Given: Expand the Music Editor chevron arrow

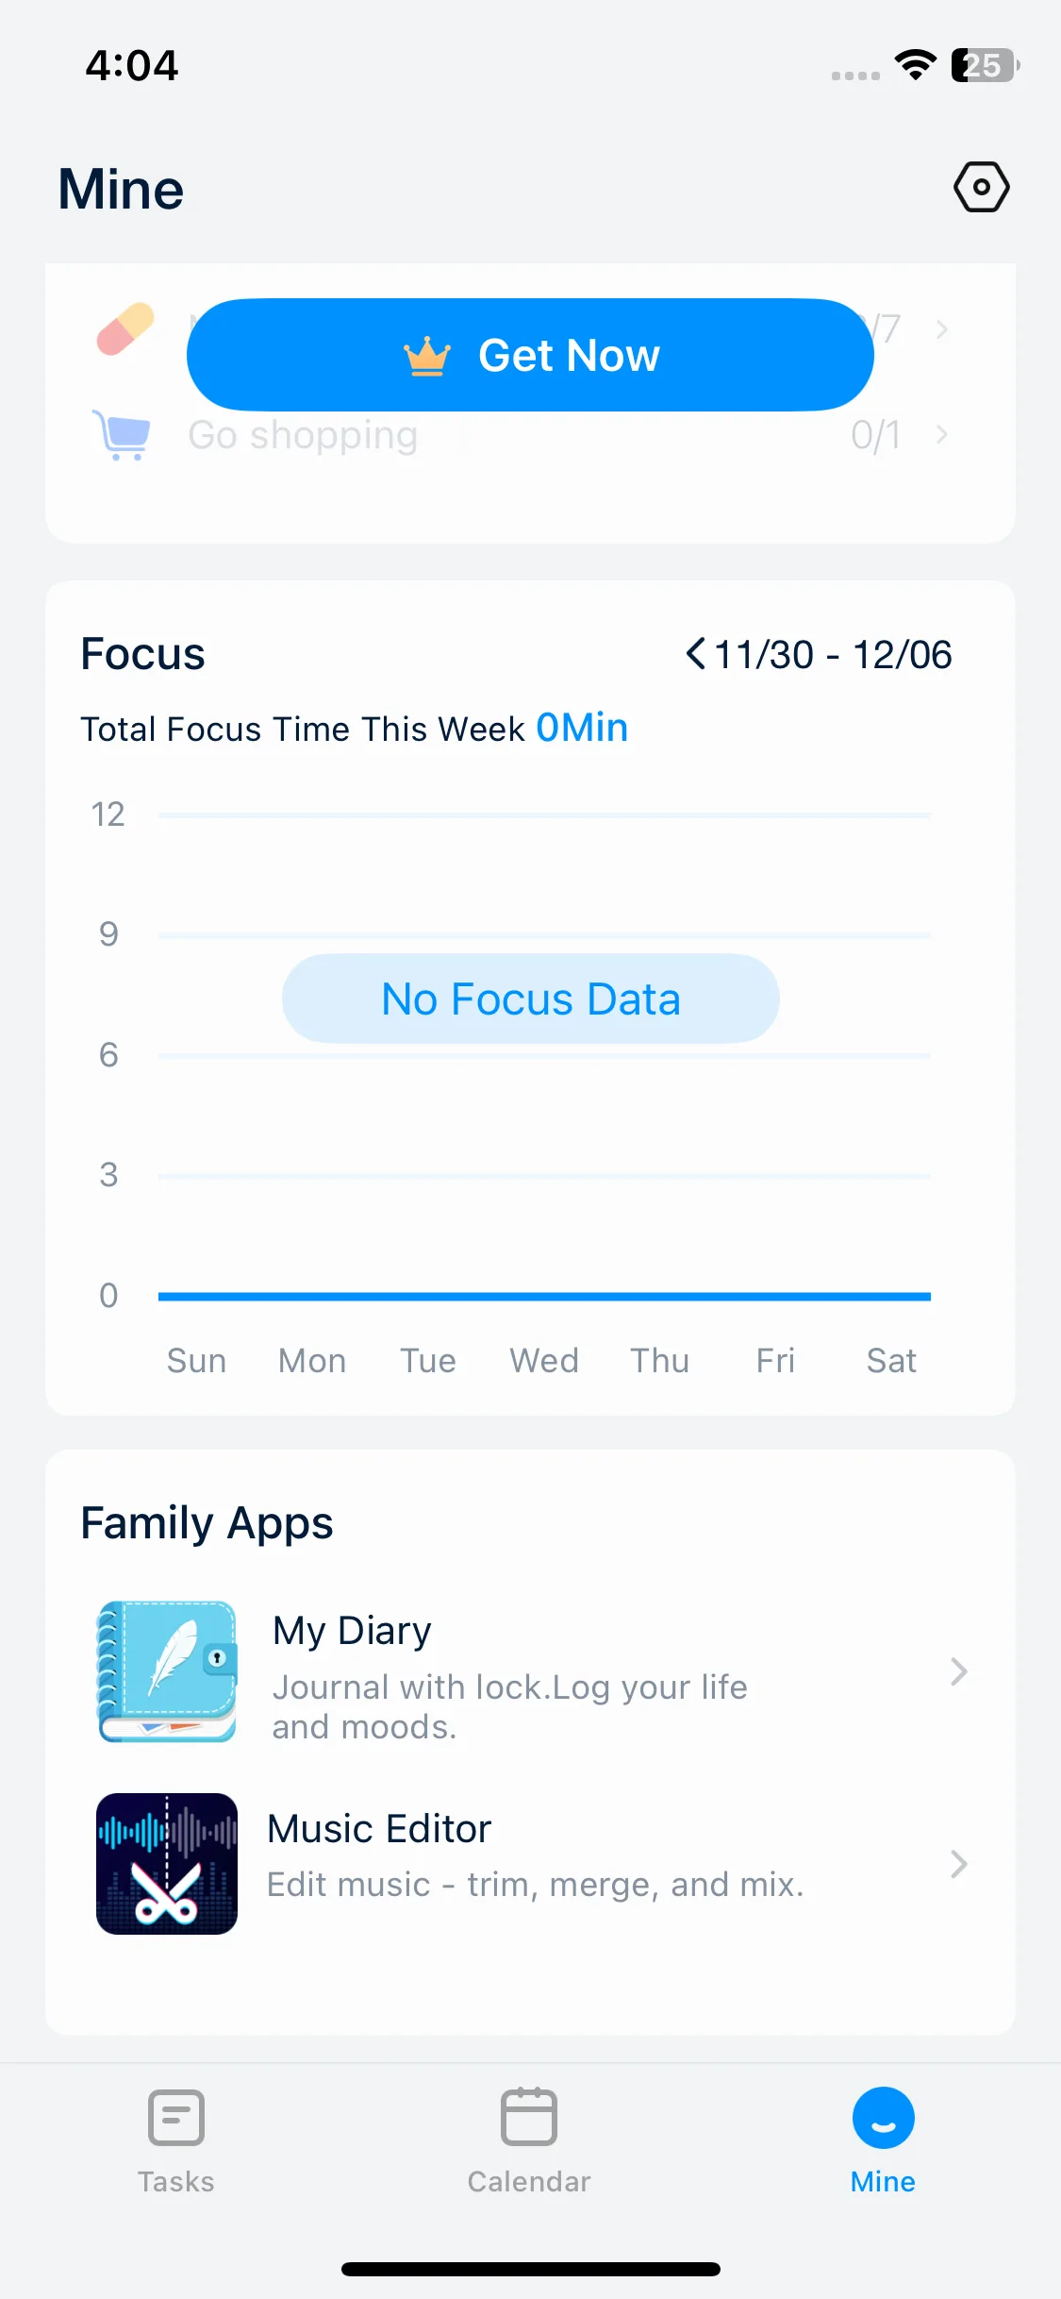Looking at the screenshot, I should [958, 1864].
